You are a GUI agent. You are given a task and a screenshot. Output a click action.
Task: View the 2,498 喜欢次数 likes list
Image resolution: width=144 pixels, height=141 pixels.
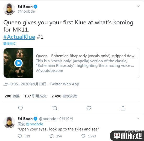64,96
